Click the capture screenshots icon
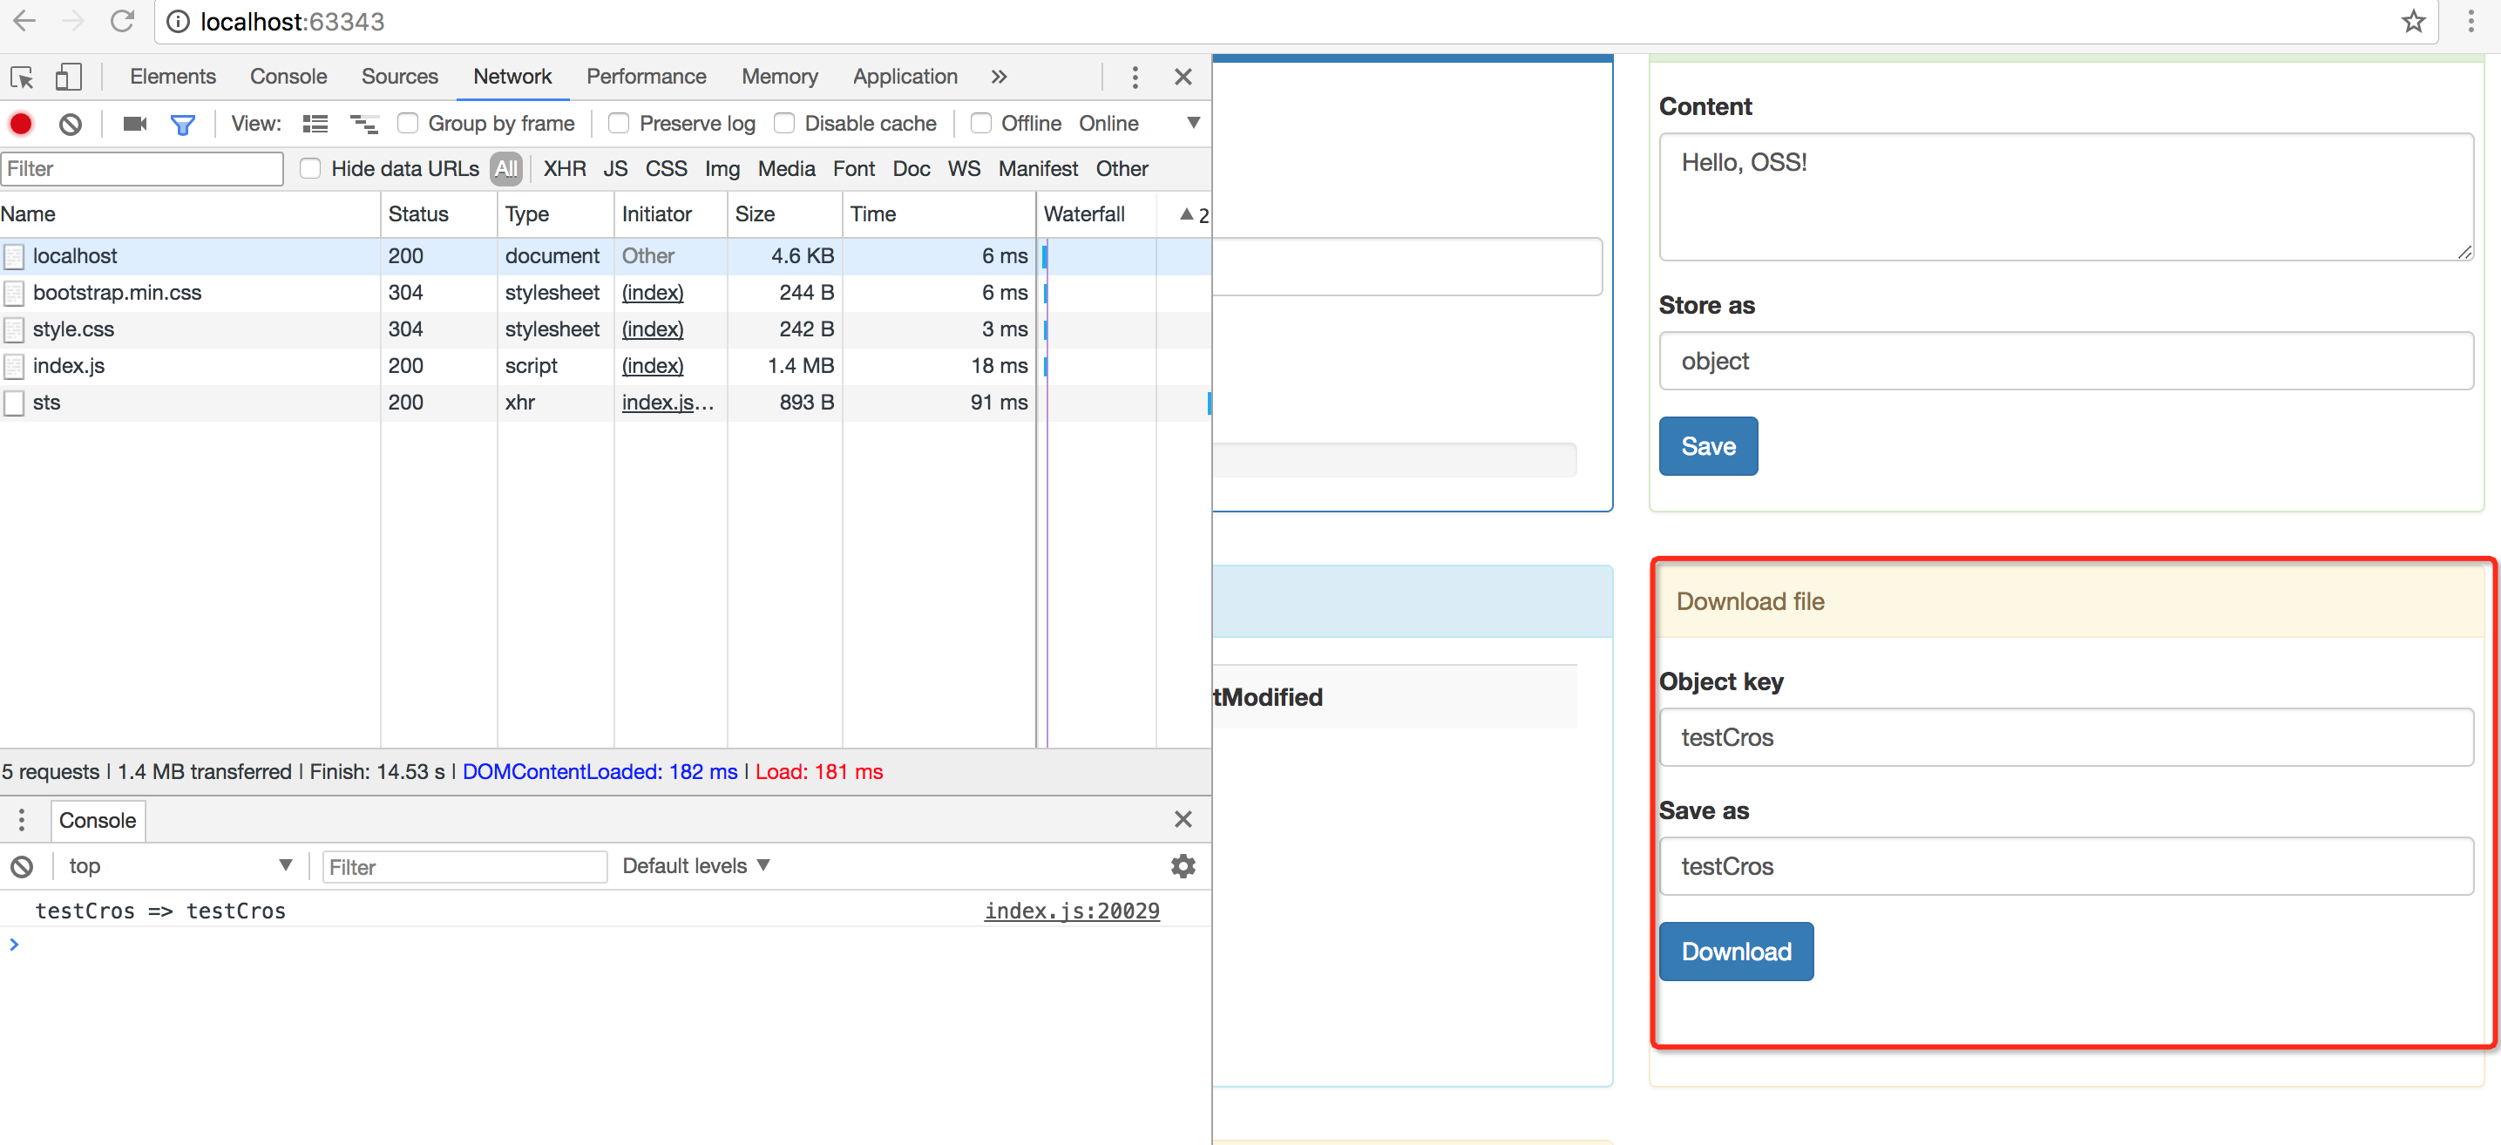 click(x=136, y=125)
